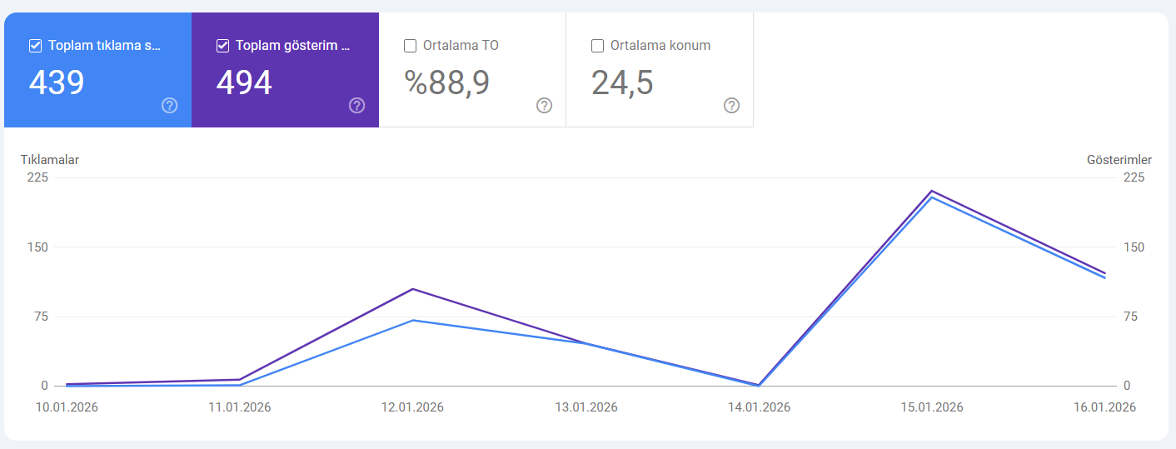This screenshot has width=1176, height=449.
Task: Enable Ortalama konum checkbox
Action: tap(597, 46)
